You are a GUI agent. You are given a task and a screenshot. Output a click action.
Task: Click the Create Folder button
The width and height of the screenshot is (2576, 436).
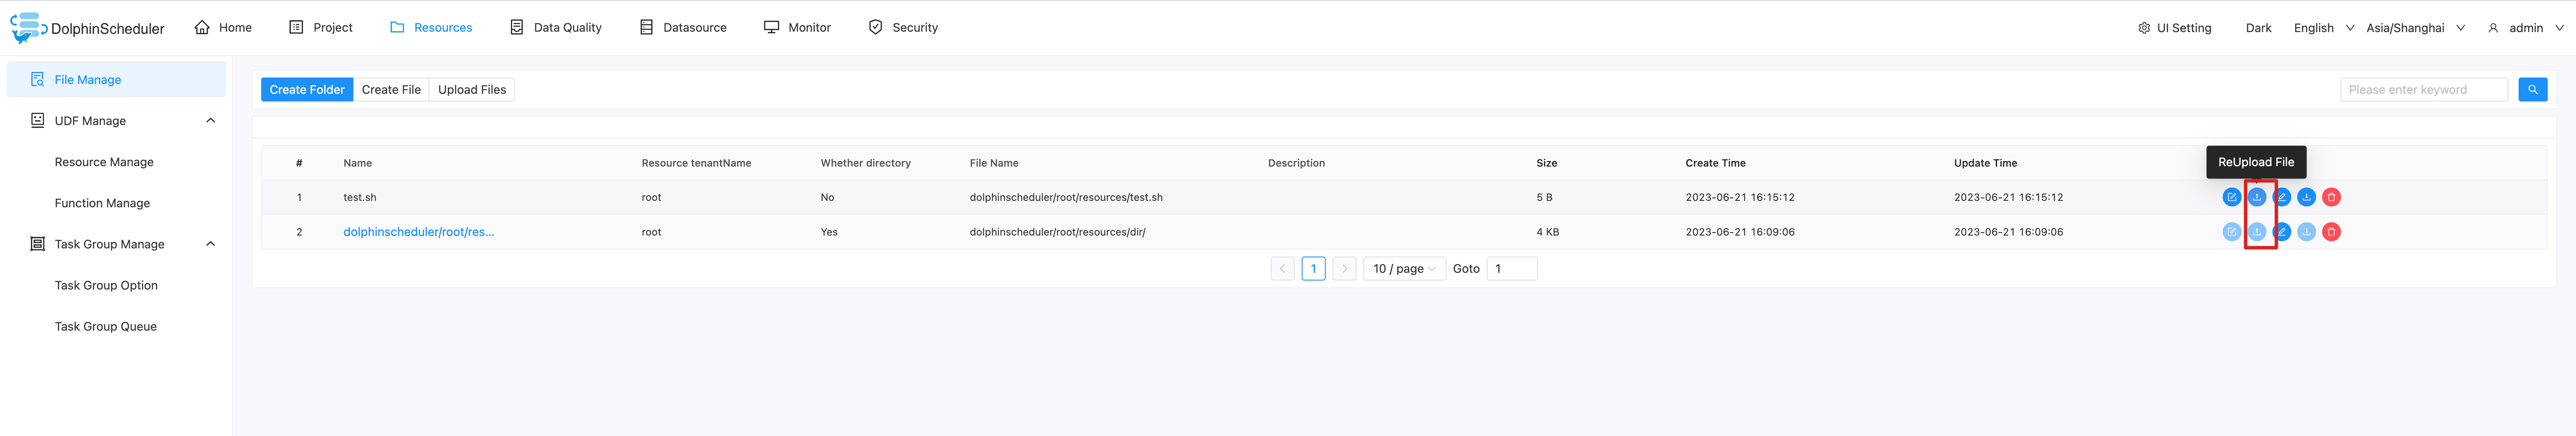(306, 90)
